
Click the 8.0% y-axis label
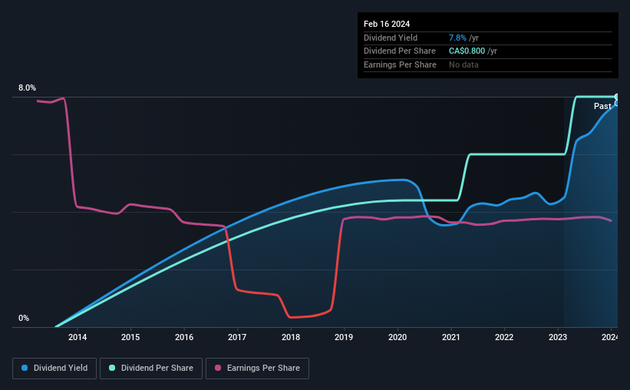(x=27, y=88)
